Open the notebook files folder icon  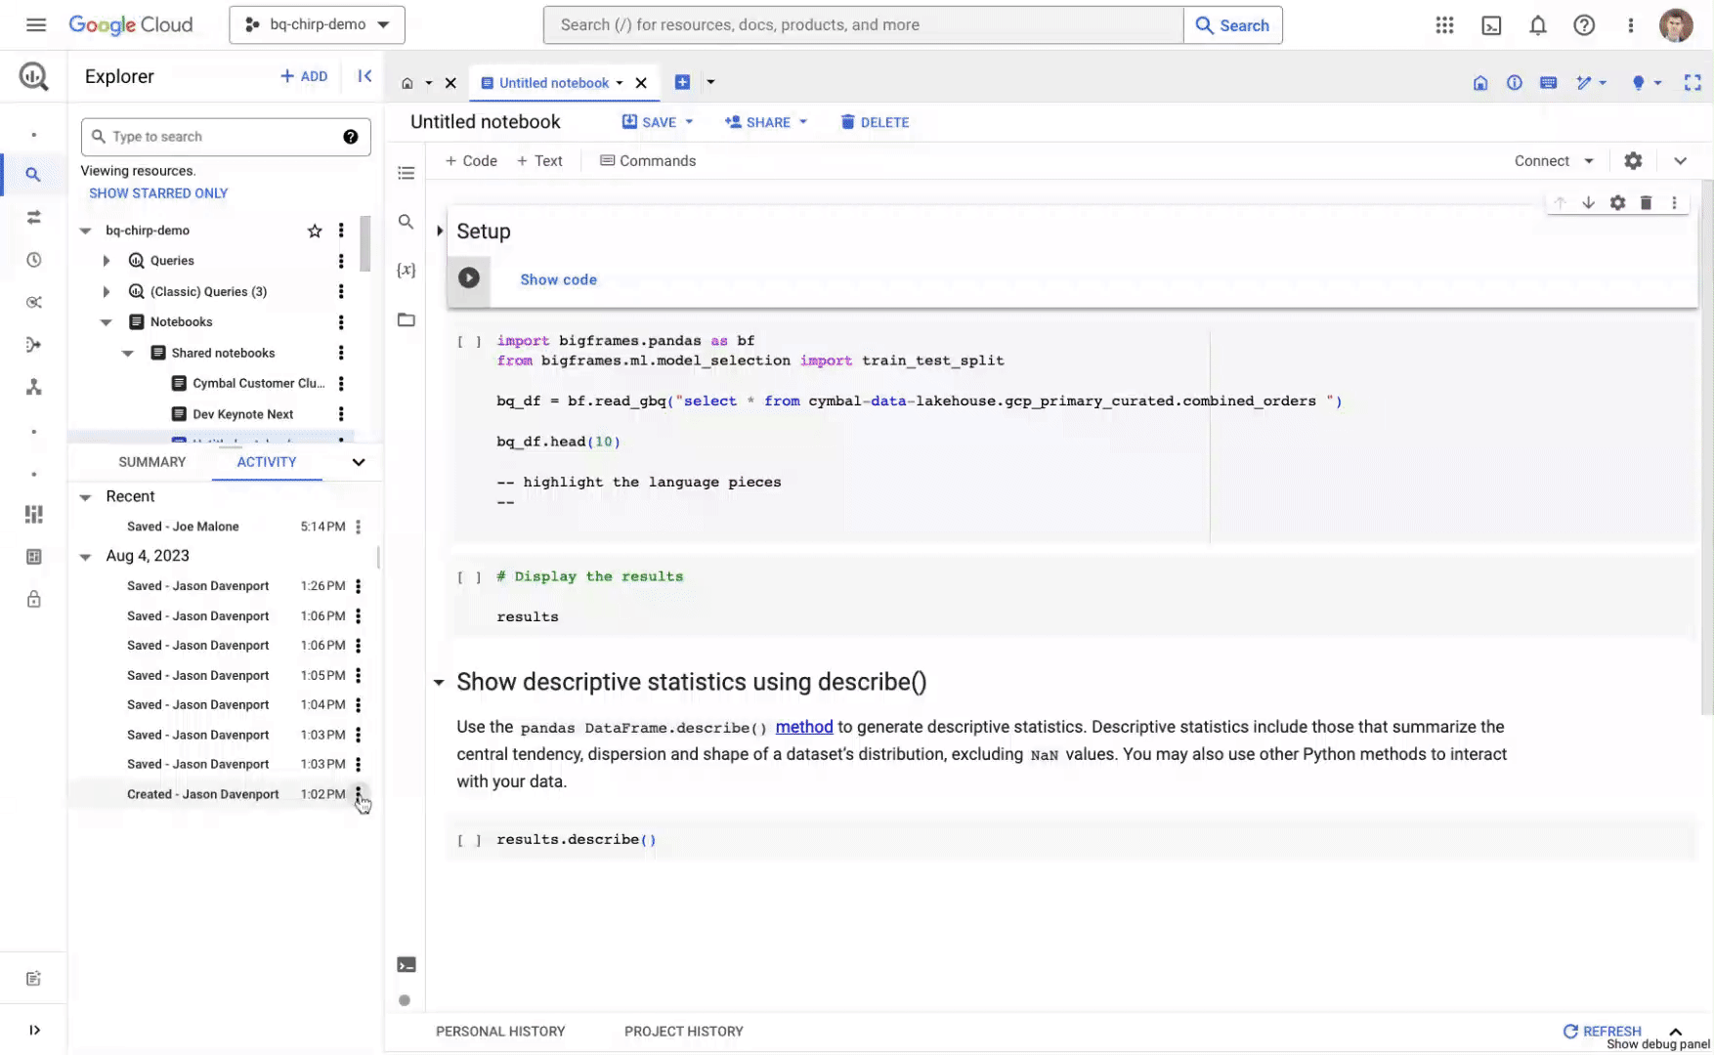[x=406, y=319]
